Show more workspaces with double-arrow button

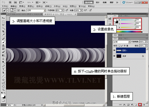pos(117,2)
